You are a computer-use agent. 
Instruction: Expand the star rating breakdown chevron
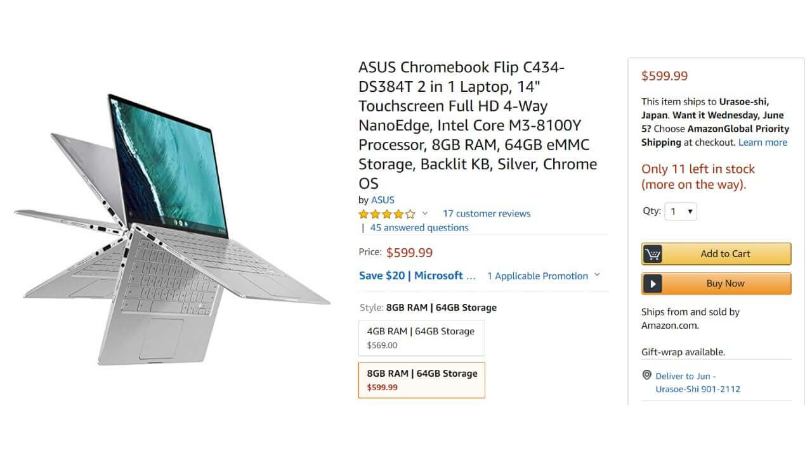pos(425,213)
